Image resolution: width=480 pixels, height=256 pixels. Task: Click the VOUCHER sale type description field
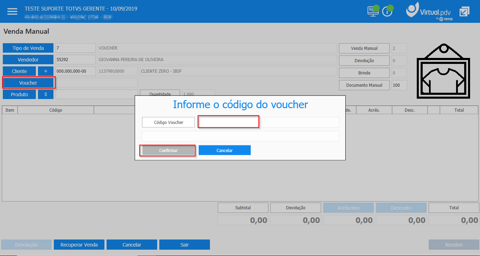point(217,48)
